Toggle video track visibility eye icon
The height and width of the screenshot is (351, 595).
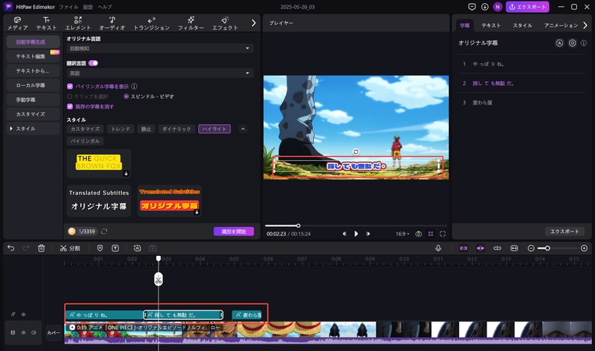click(x=23, y=332)
